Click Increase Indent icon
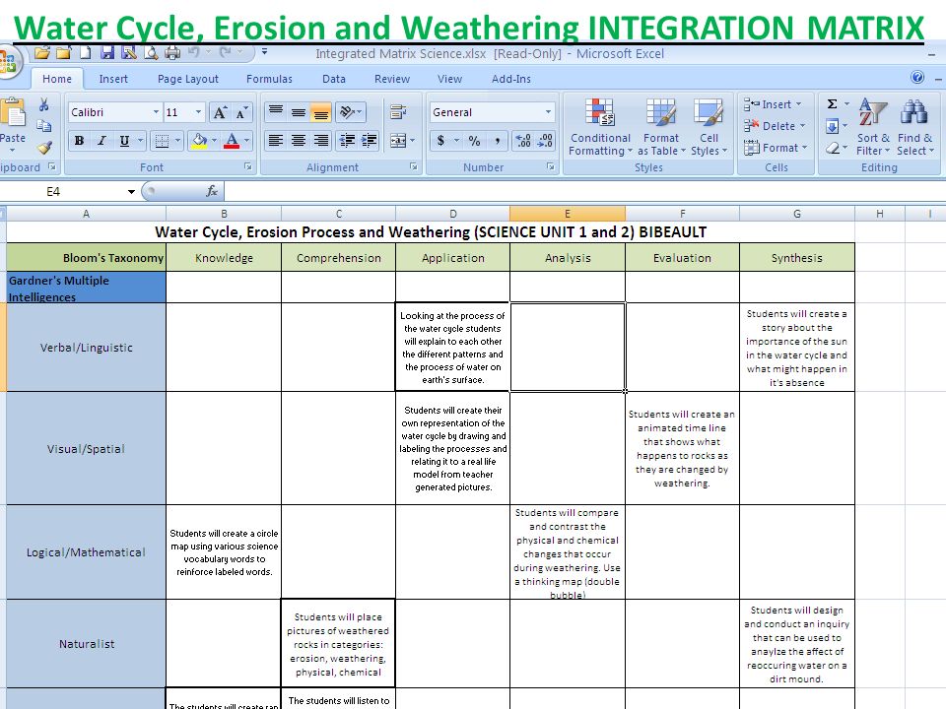The height and width of the screenshot is (709, 946). click(370, 141)
